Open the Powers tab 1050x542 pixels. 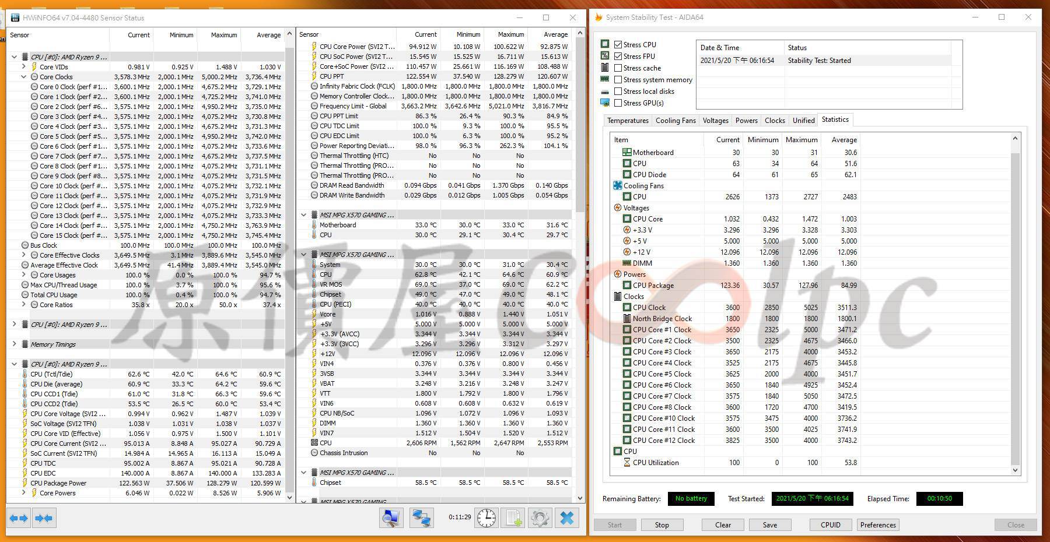(x=746, y=121)
